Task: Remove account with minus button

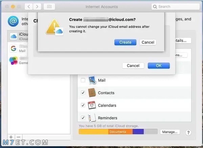Action: tap(19, 137)
